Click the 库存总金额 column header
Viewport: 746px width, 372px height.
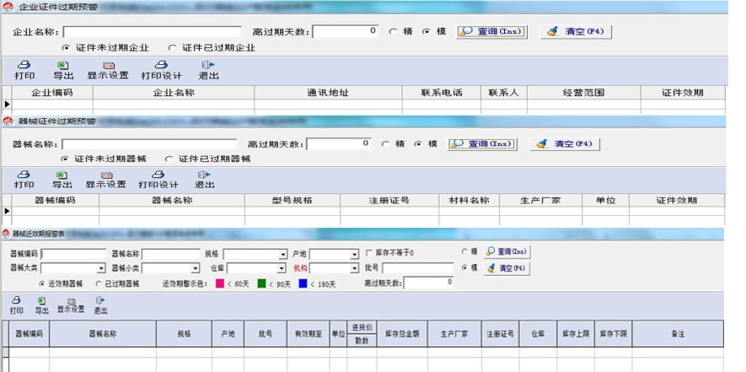402,334
